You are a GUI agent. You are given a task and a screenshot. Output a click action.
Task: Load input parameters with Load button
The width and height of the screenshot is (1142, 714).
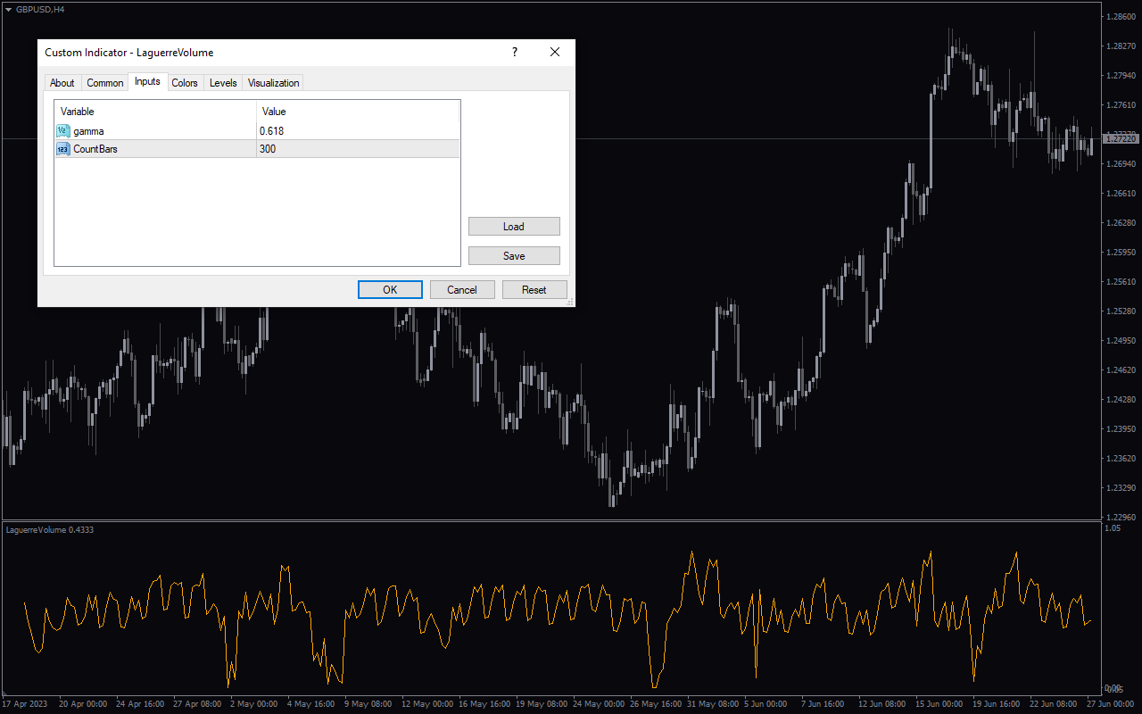click(x=514, y=227)
